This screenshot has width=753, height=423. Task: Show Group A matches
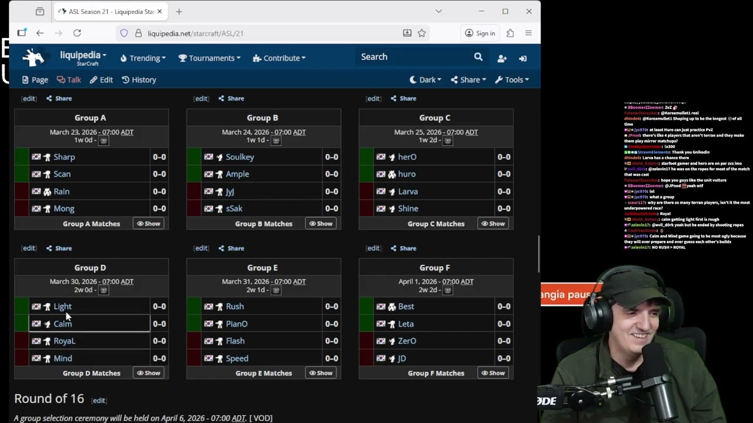click(148, 224)
